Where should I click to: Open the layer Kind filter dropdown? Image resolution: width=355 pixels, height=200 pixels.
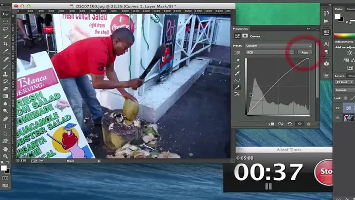[344, 82]
